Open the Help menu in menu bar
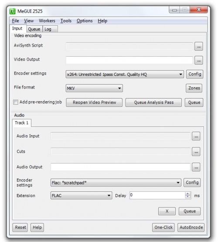This screenshot has width=218, height=242. 102,21
